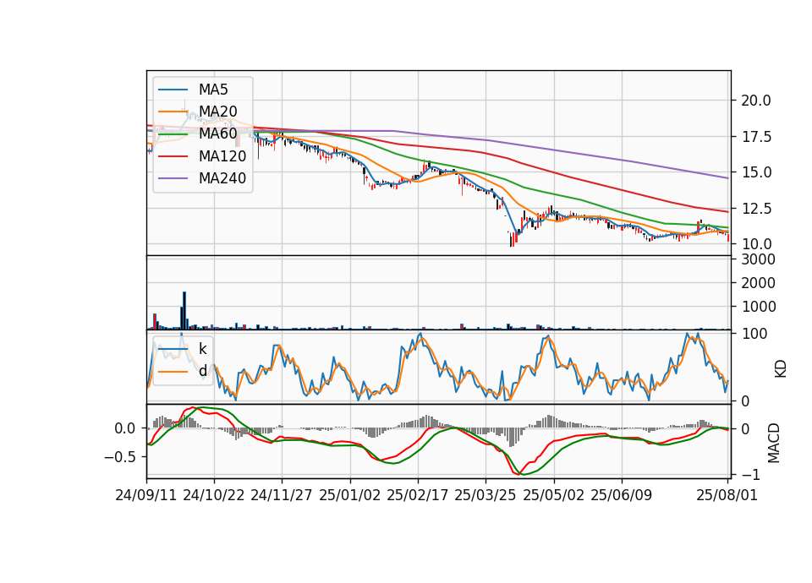This screenshot has width=812, height=583.
Task: Click the -1 MACD right axis label
Action: click(x=751, y=475)
